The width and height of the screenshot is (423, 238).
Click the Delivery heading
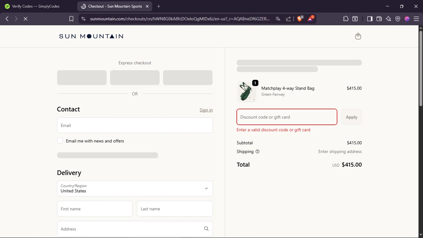pyautogui.click(x=69, y=173)
